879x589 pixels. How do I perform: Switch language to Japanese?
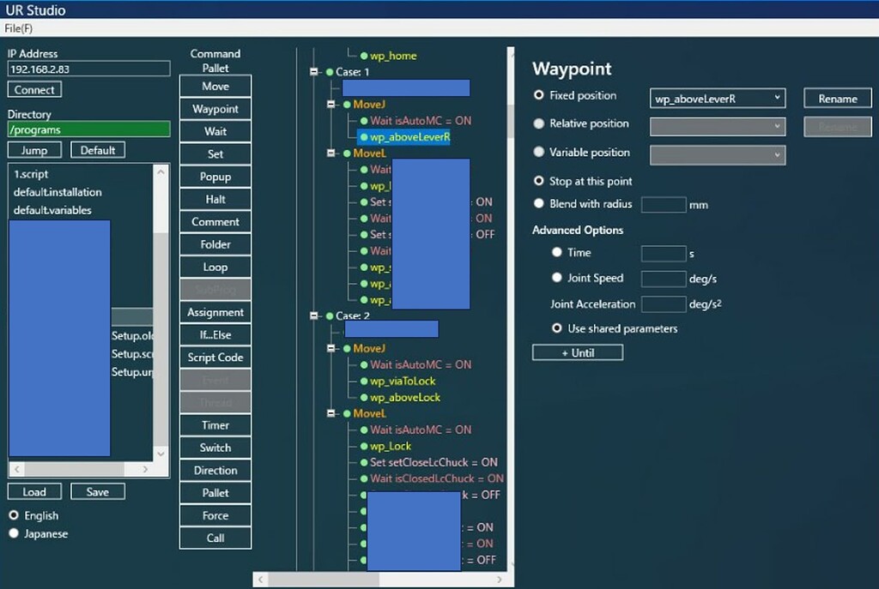[x=14, y=533]
